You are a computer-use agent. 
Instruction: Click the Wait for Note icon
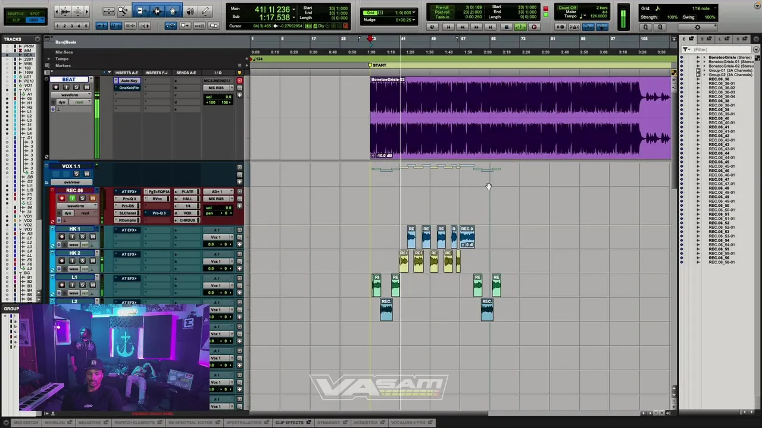point(561,27)
